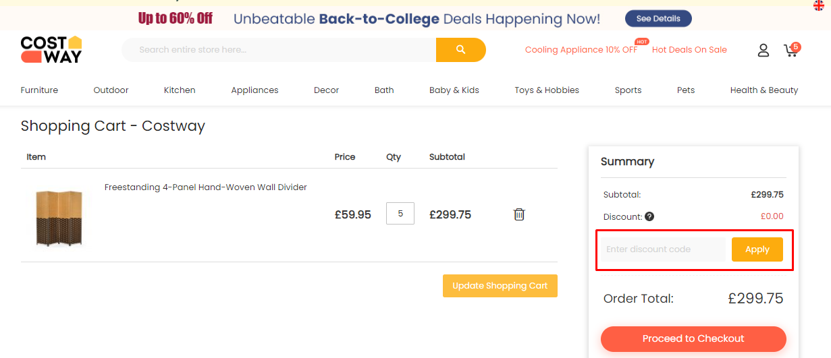Click the wall divider product thumbnail
The width and height of the screenshot is (831, 358).
click(59, 217)
